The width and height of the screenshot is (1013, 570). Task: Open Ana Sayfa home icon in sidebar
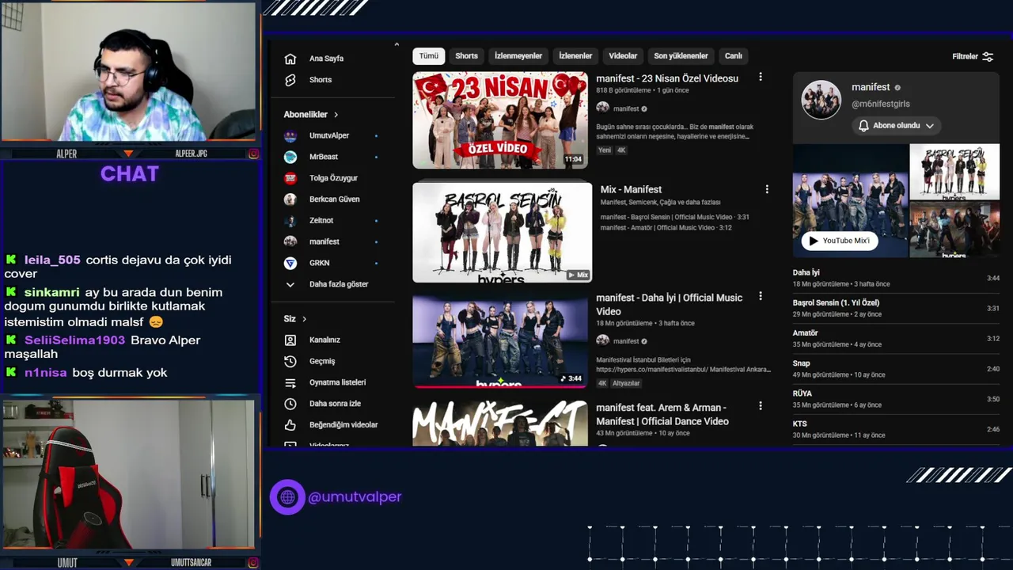pyautogui.click(x=290, y=59)
